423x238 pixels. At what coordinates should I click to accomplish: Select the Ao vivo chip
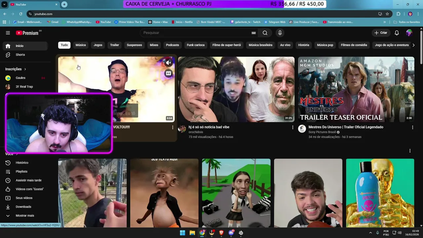(x=285, y=45)
